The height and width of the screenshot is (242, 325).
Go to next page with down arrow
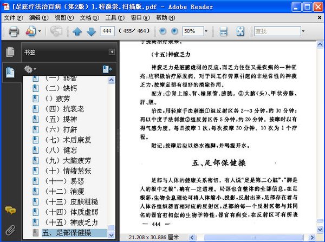pyautogui.click(x=91, y=31)
